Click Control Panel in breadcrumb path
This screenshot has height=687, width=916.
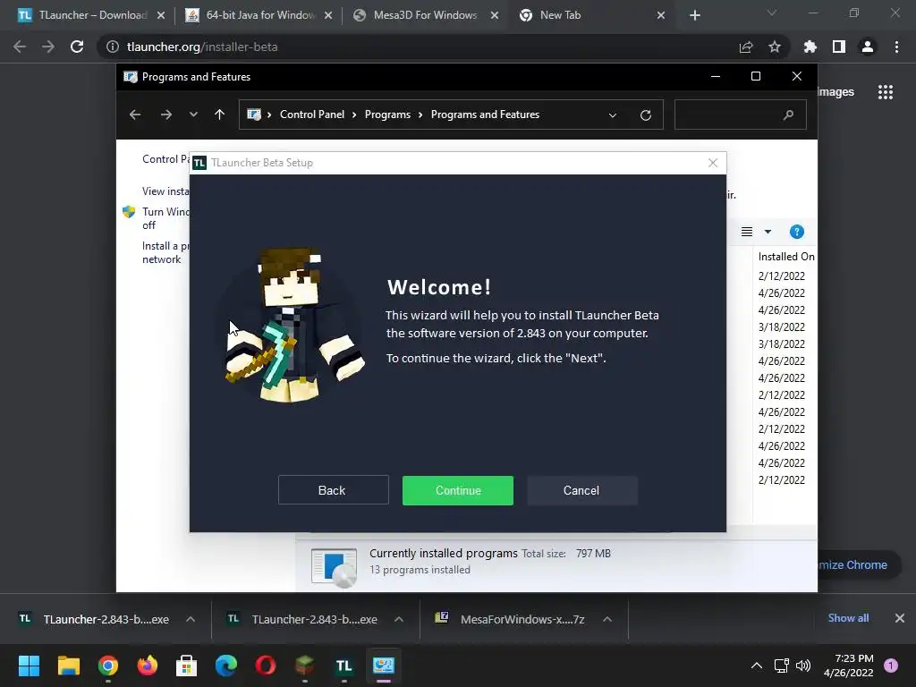312,114
